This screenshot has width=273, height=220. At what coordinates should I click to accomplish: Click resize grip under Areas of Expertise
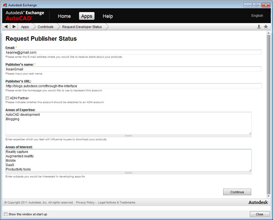click(128, 136)
